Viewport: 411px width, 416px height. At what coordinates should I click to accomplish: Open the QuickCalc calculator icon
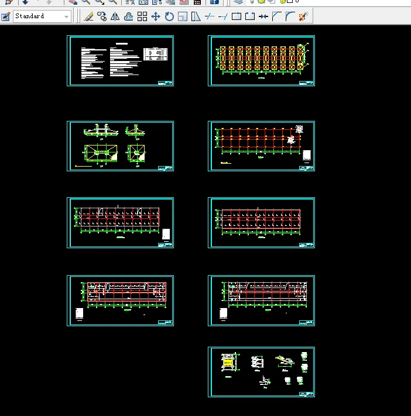197,2
